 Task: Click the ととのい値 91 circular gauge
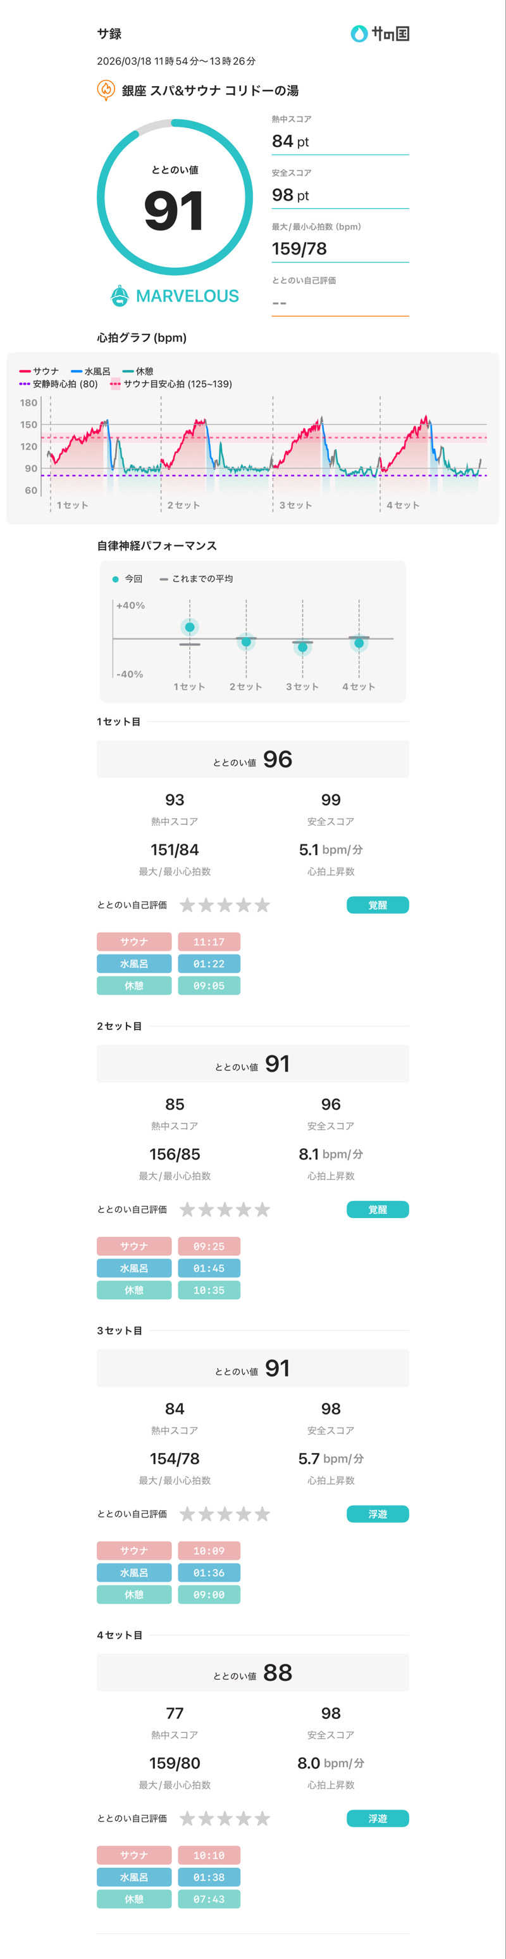coord(175,197)
